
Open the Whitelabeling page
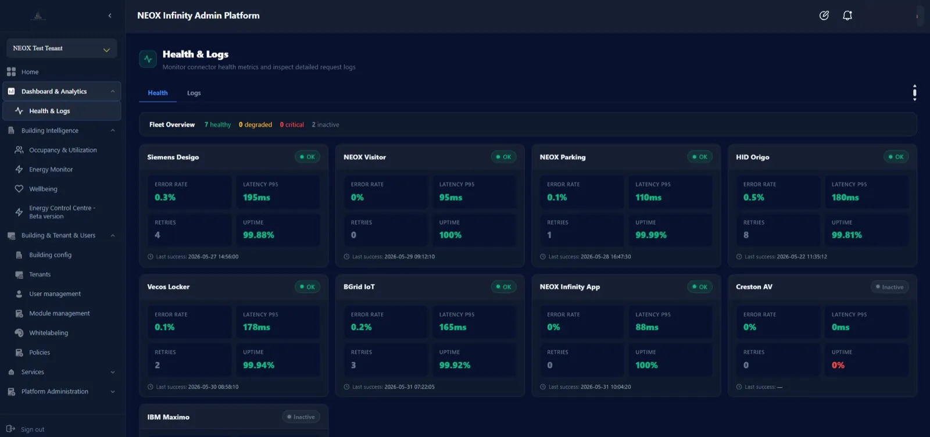[x=49, y=333]
